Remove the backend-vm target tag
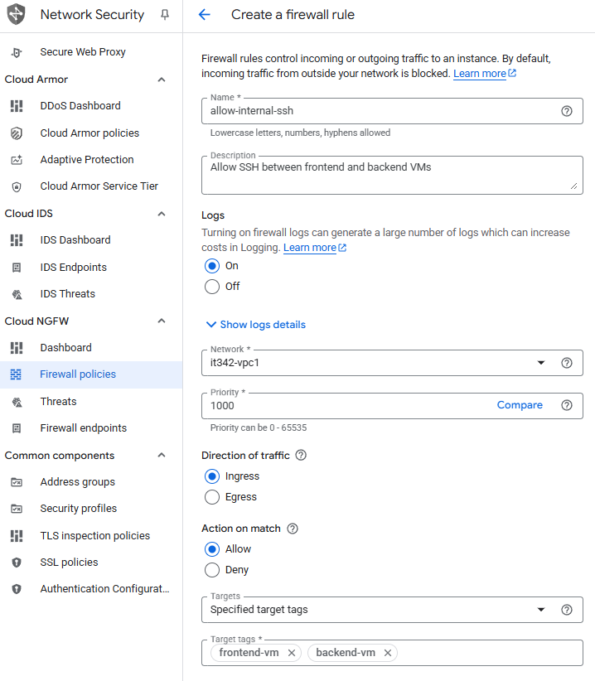Viewport: 595px width, 681px height. (x=387, y=653)
